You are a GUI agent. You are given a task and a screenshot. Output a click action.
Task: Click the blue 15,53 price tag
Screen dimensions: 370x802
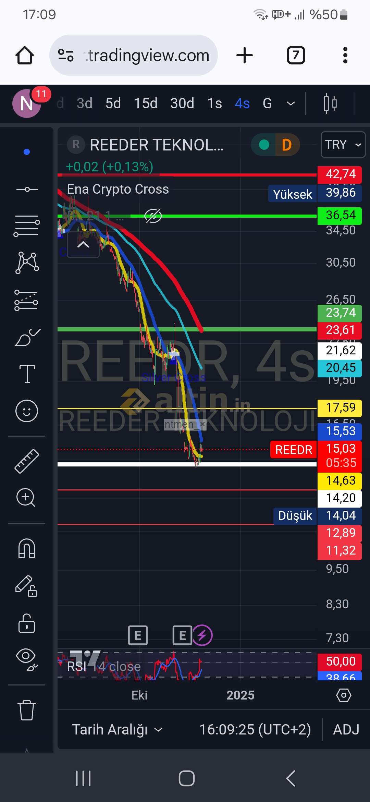point(340,432)
